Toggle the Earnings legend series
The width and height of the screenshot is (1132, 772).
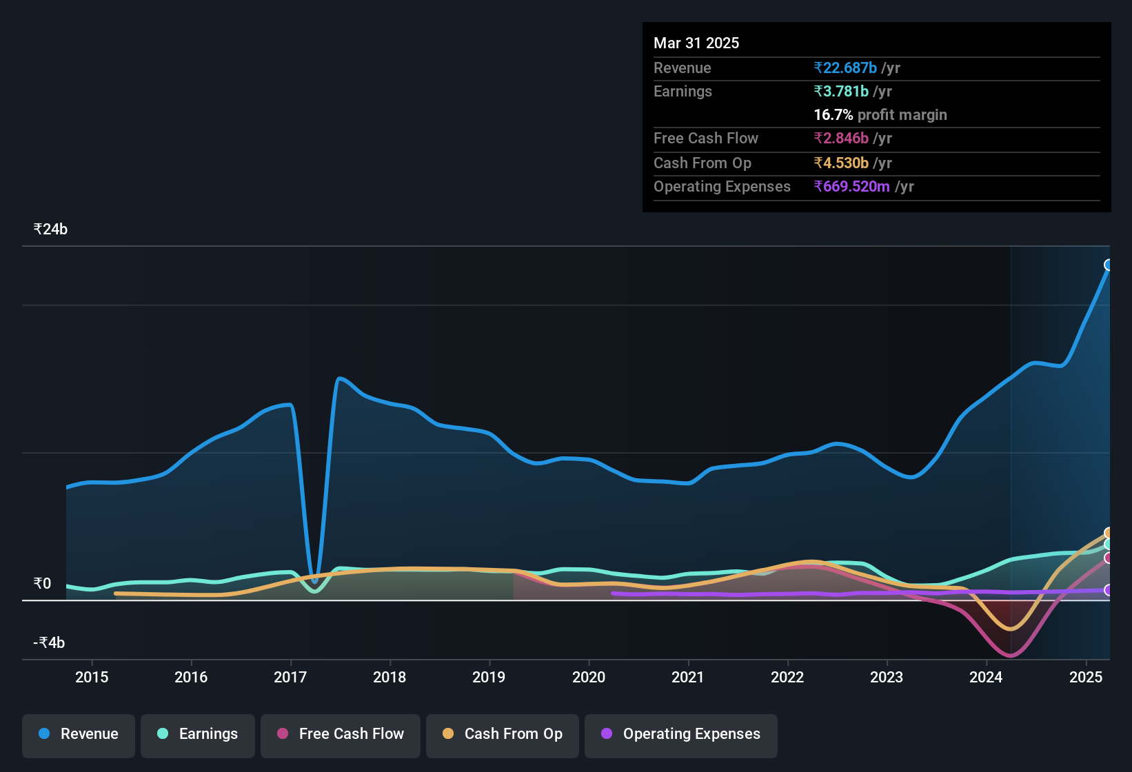tap(198, 735)
